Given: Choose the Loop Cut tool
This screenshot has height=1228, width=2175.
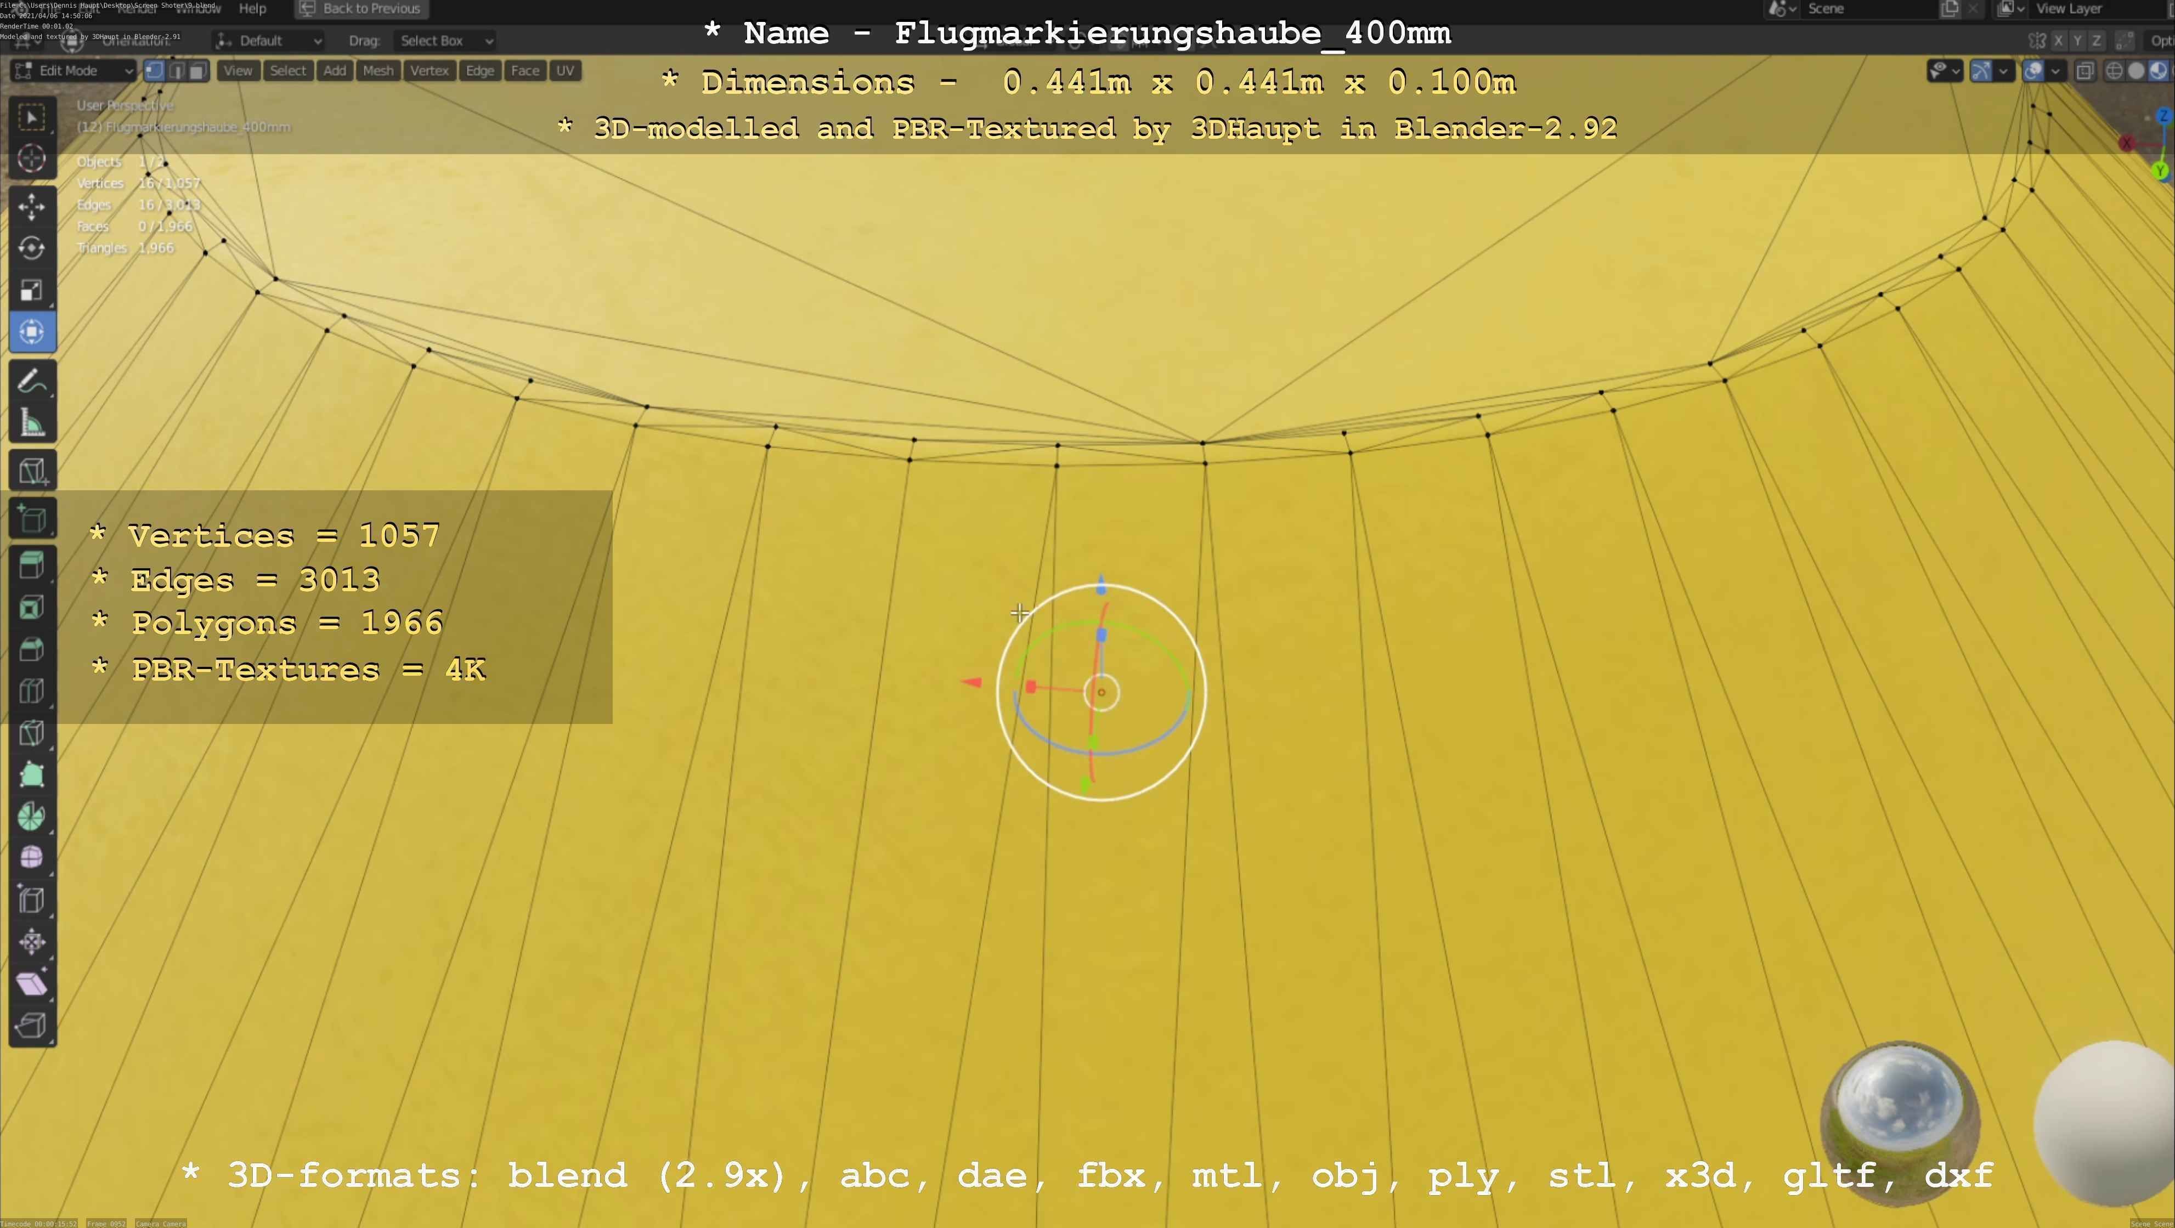Looking at the screenshot, I should click(32, 691).
